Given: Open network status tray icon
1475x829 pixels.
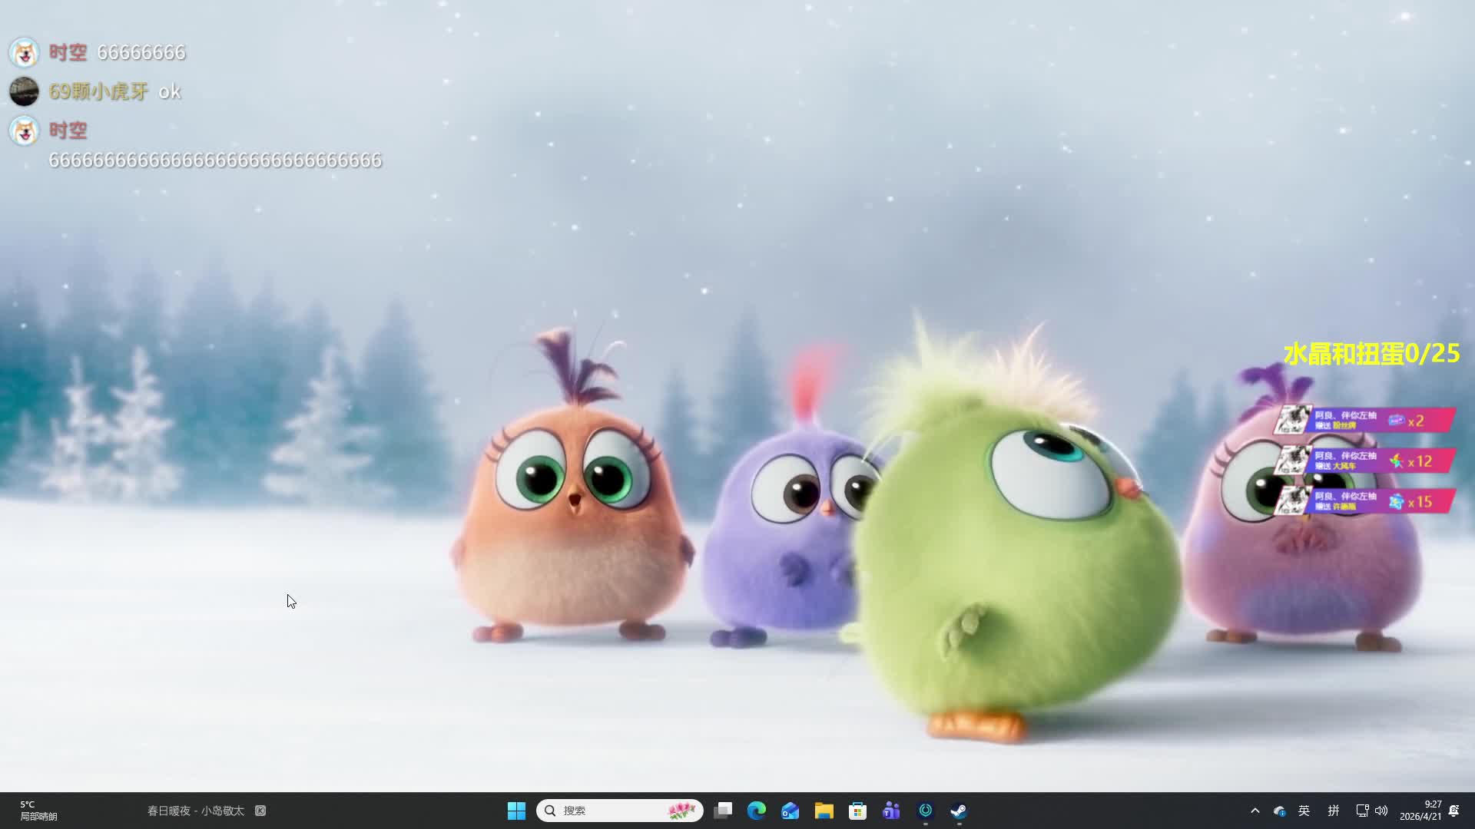Looking at the screenshot, I should click(x=1362, y=811).
